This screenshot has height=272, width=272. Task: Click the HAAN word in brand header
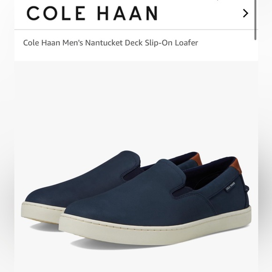tap(128, 13)
